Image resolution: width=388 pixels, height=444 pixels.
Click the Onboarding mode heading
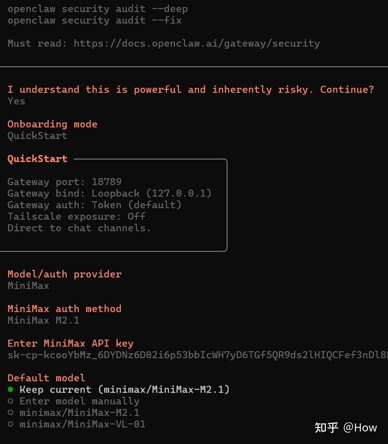pos(52,124)
